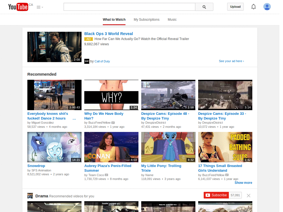Click See your ad here link

click(x=231, y=61)
